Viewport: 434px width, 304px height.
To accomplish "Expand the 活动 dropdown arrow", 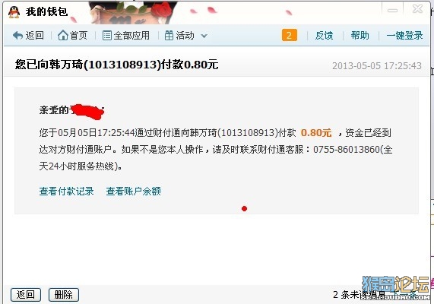I will (204, 36).
